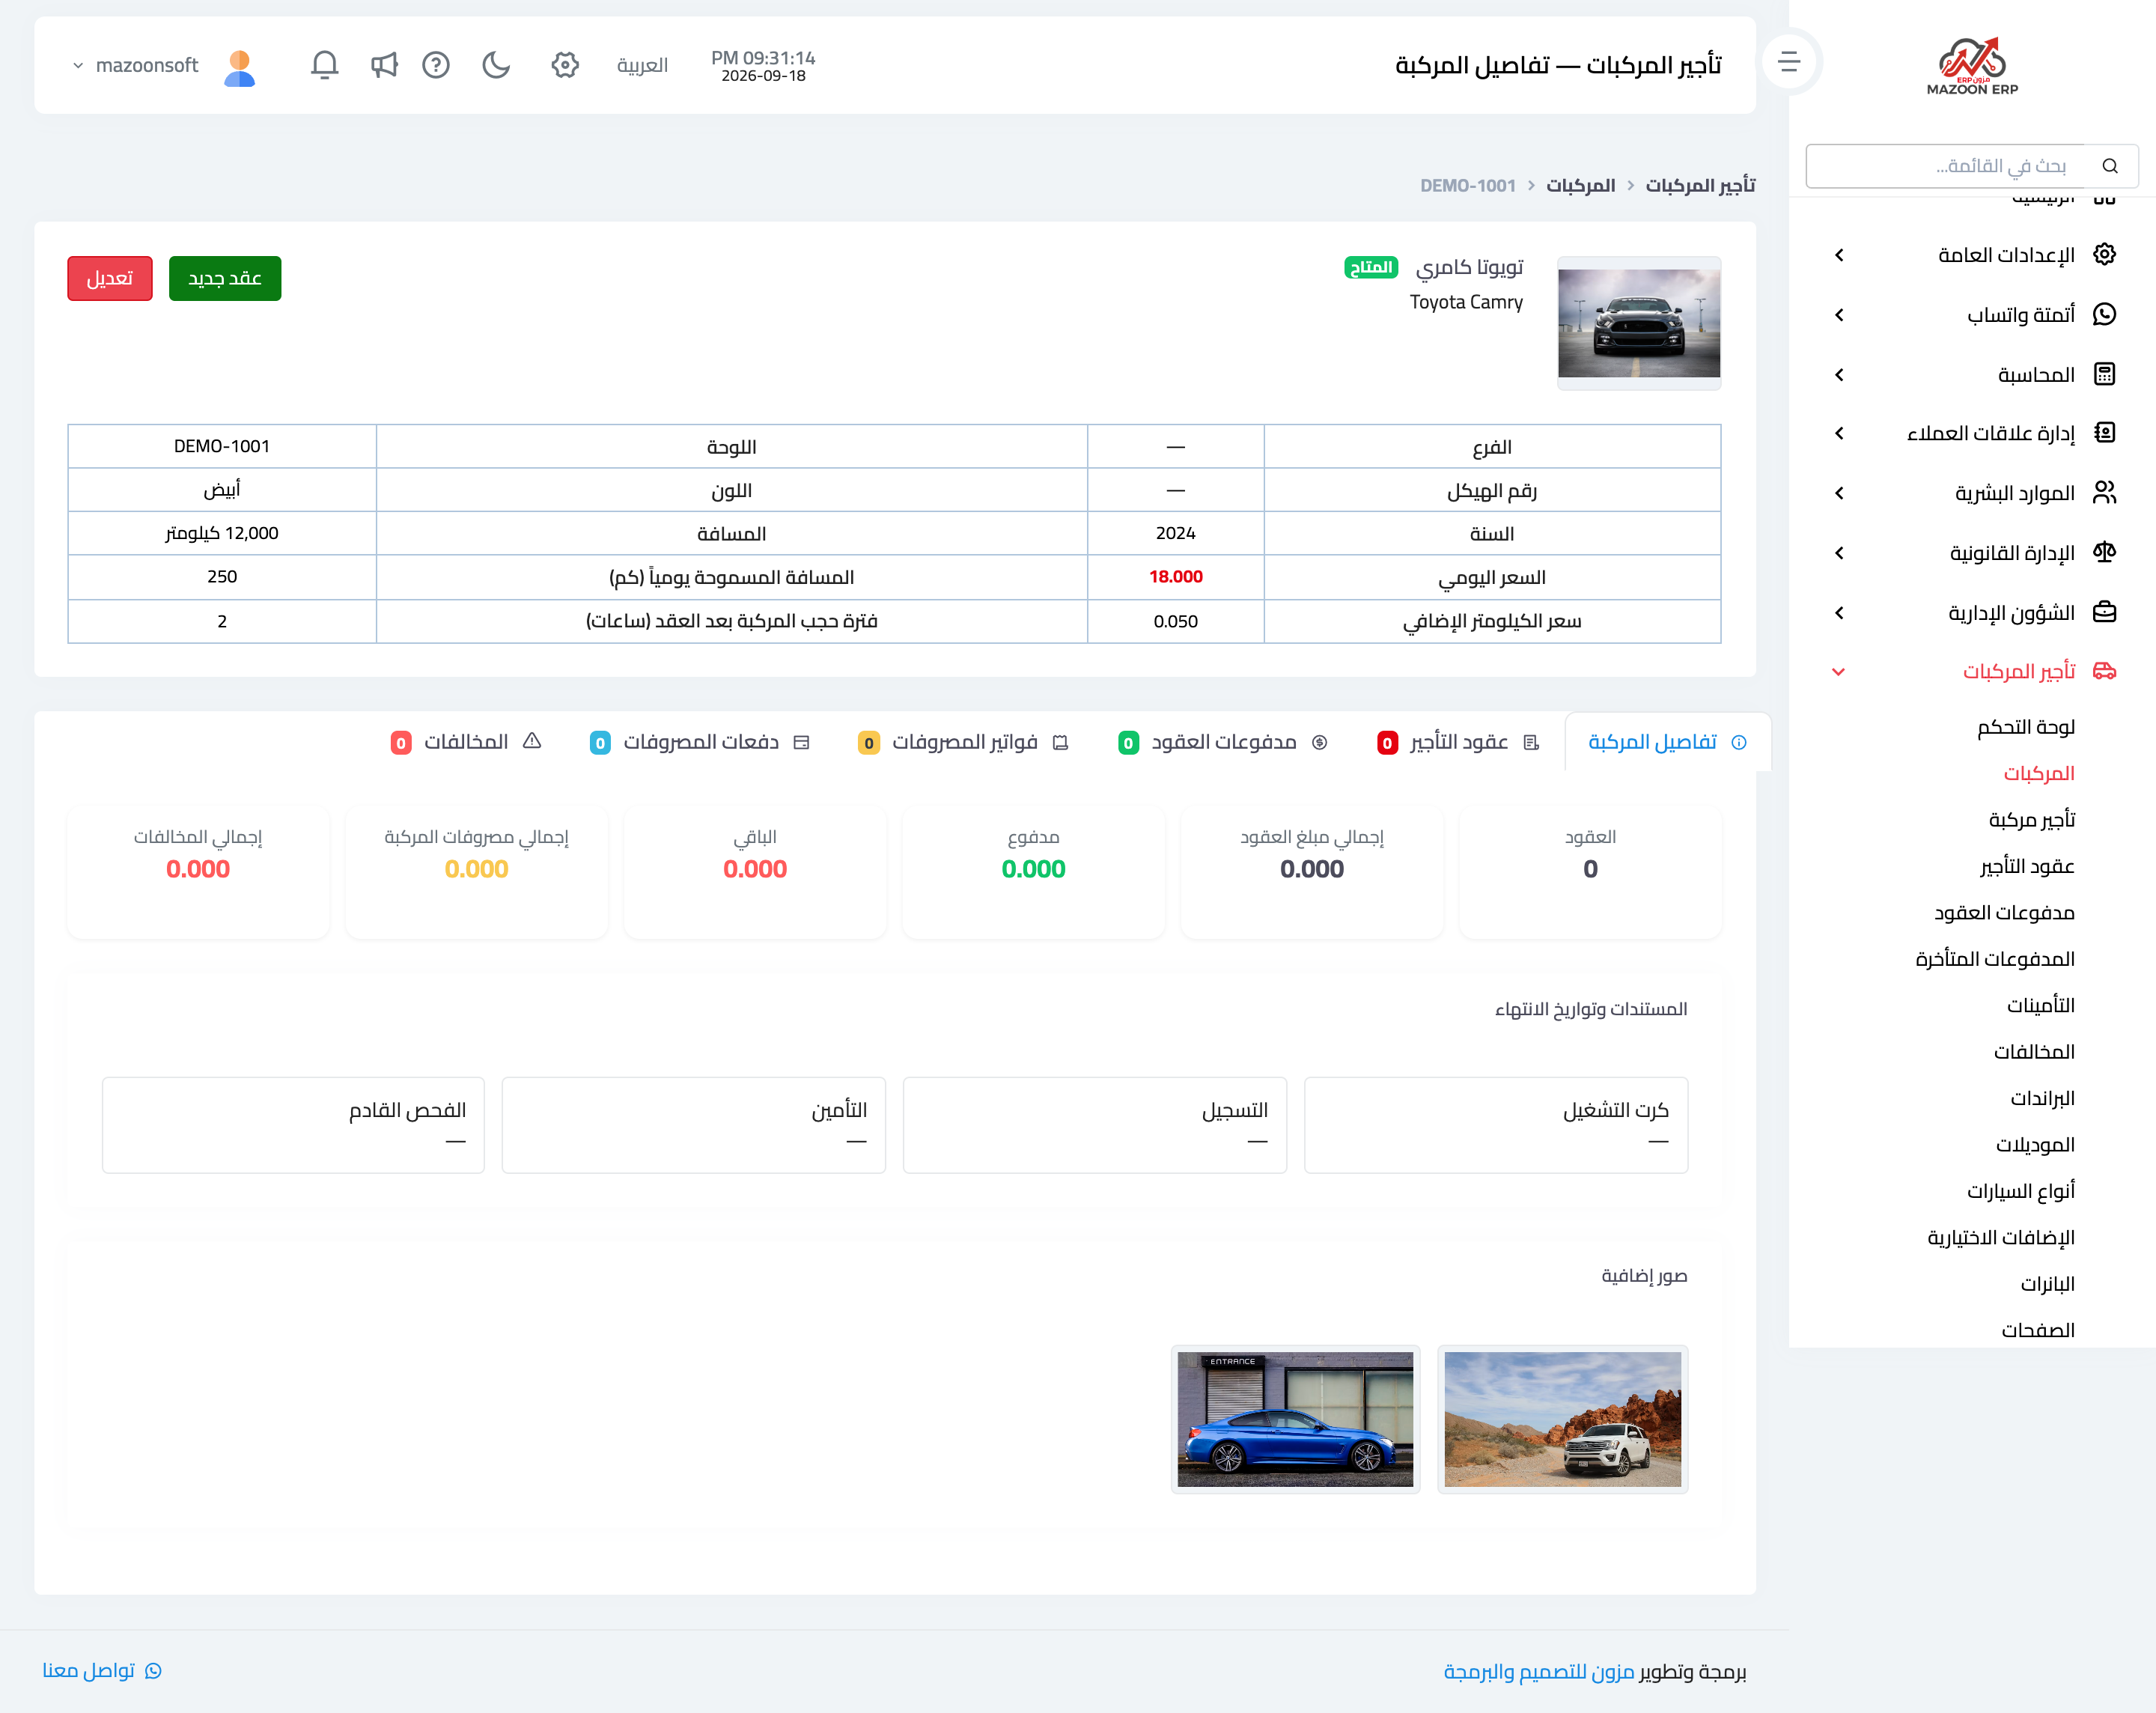Collapse the تأجير المركبات red chevron

[1838, 672]
